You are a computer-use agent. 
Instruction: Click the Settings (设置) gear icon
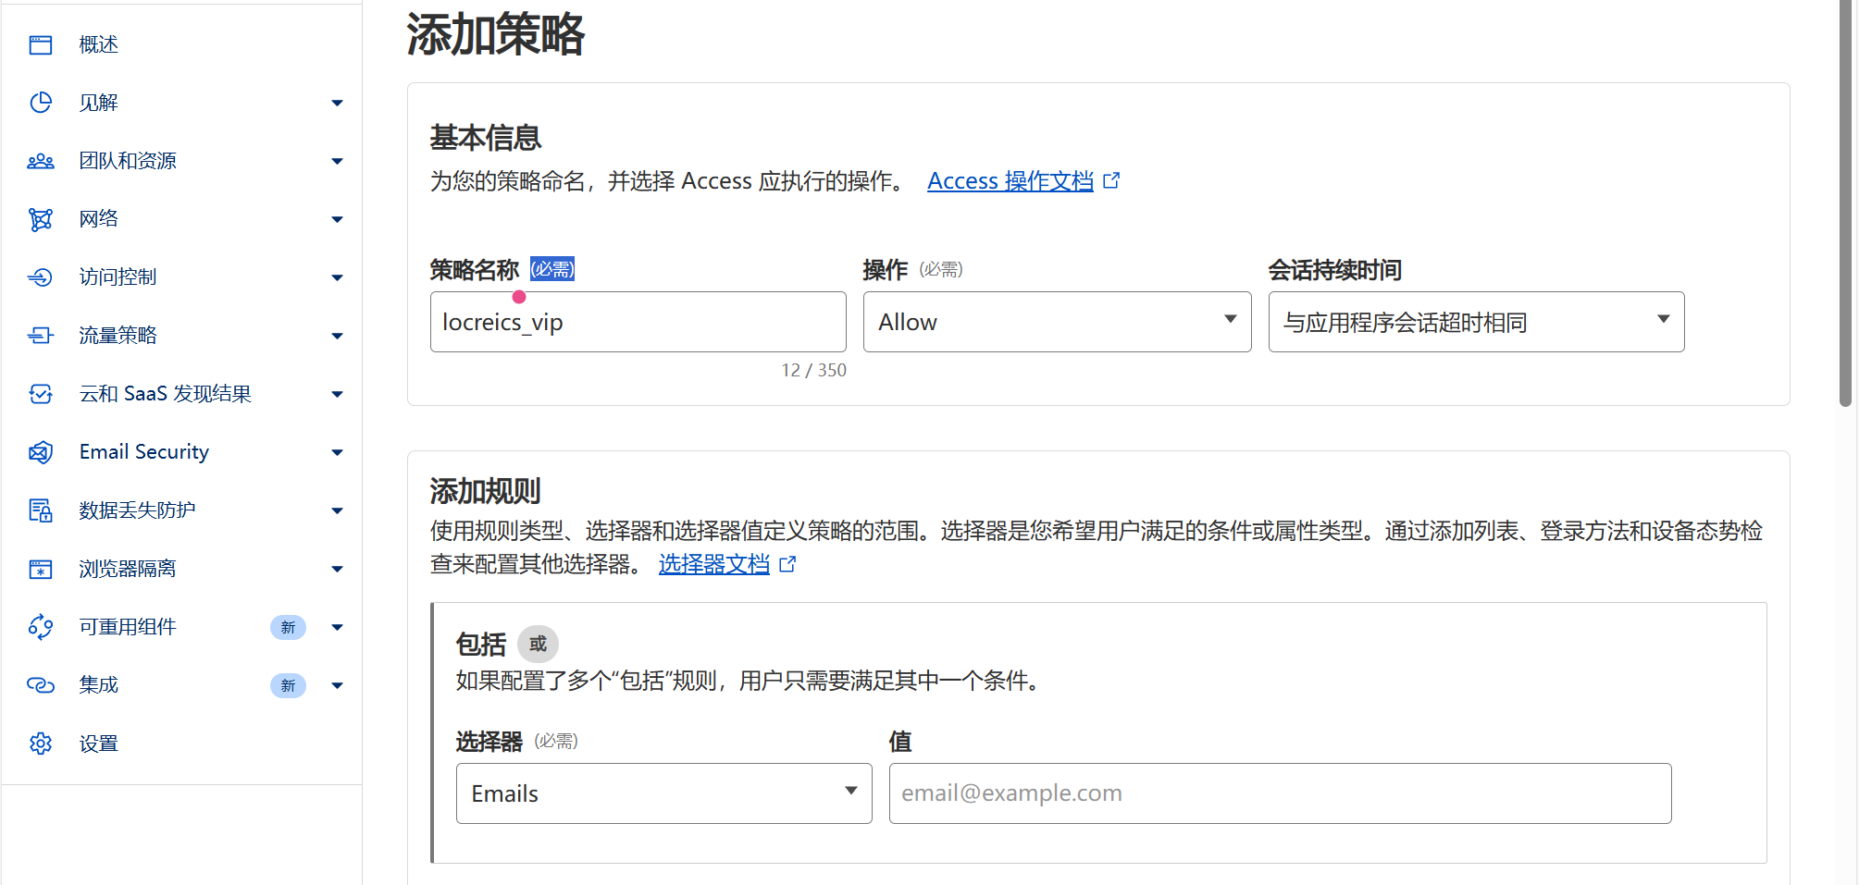[x=41, y=744]
